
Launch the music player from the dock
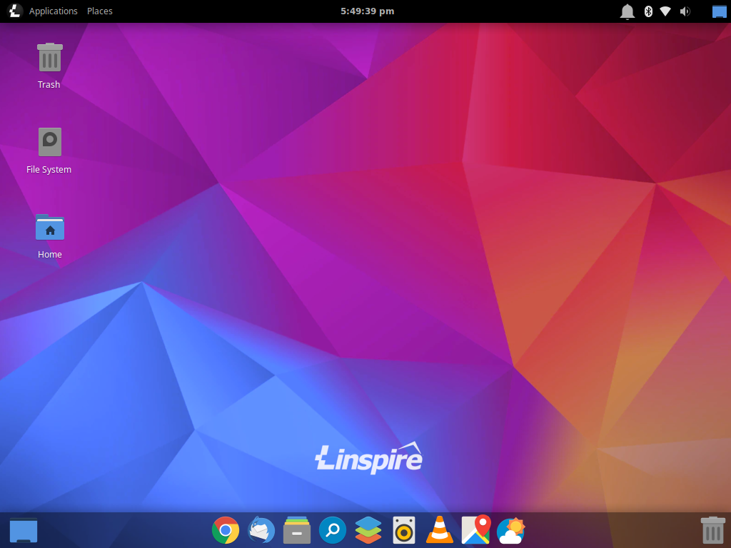pyautogui.click(x=404, y=530)
